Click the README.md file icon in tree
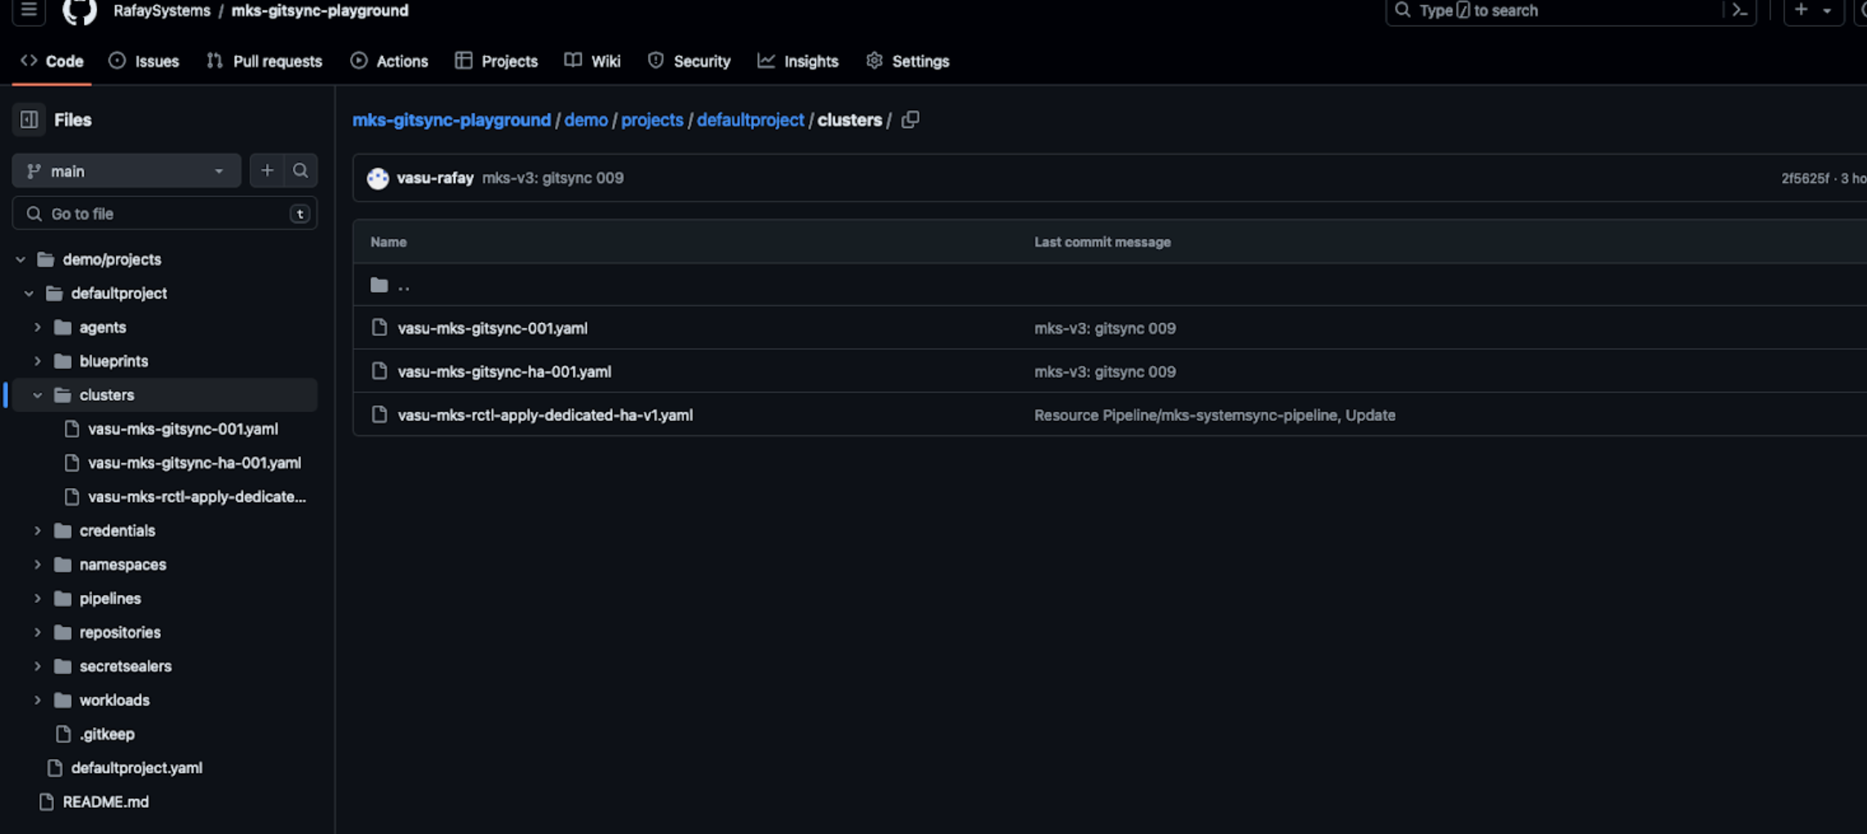Viewport: 1867px width, 834px height. click(47, 801)
